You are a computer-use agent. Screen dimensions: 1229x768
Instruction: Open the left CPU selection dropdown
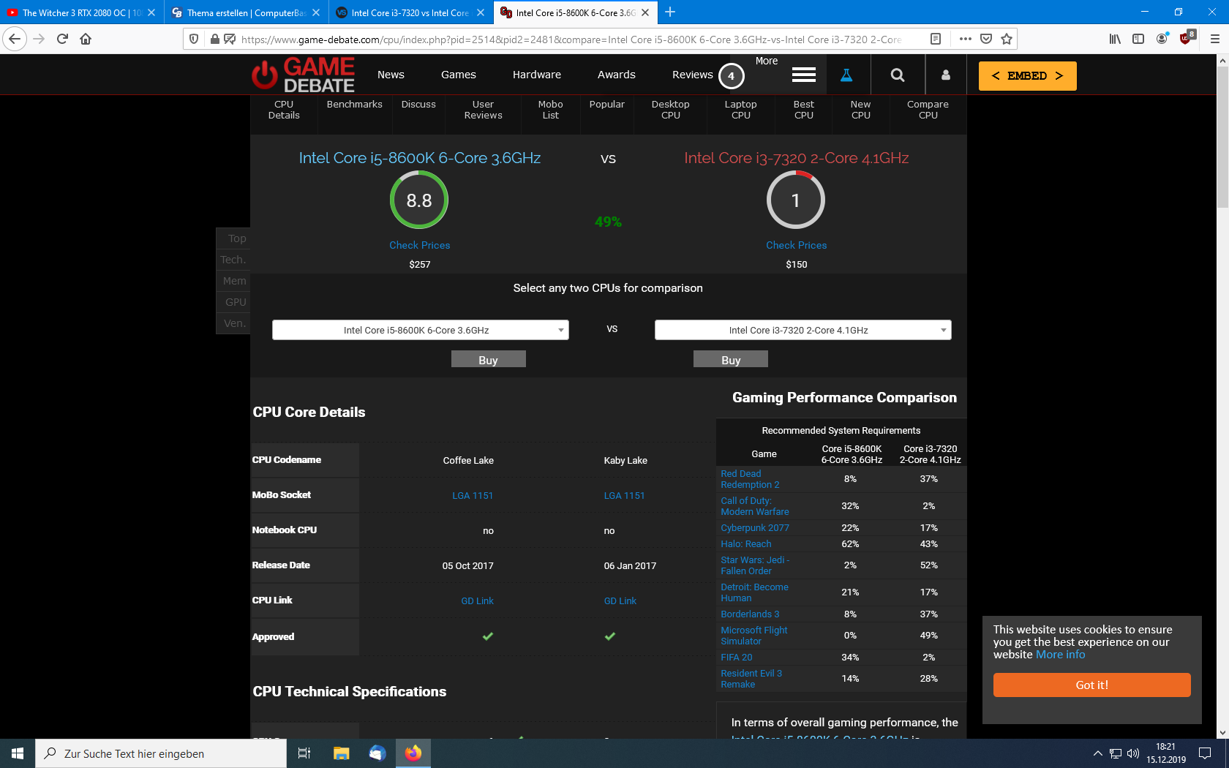point(421,330)
